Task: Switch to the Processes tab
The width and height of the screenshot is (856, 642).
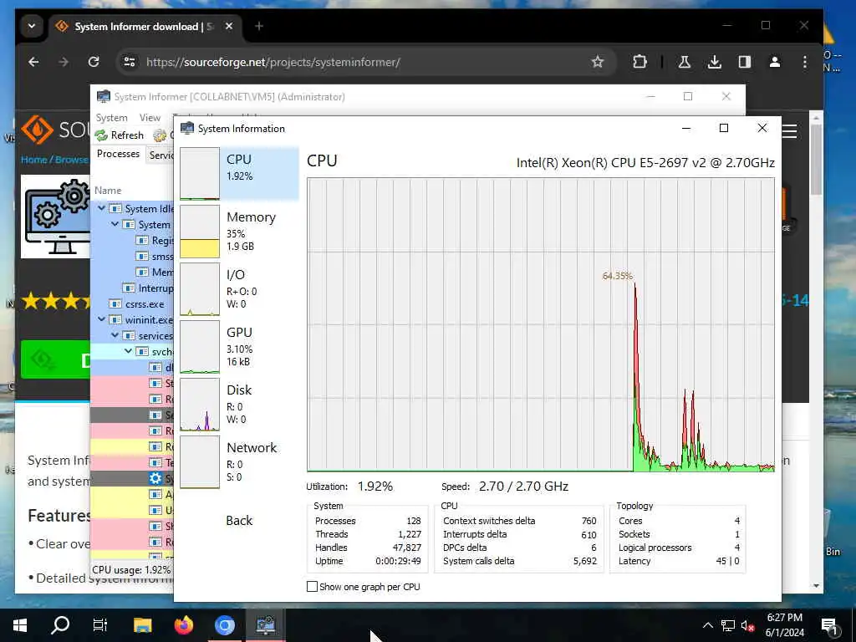Action: click(x=118, y=154)
